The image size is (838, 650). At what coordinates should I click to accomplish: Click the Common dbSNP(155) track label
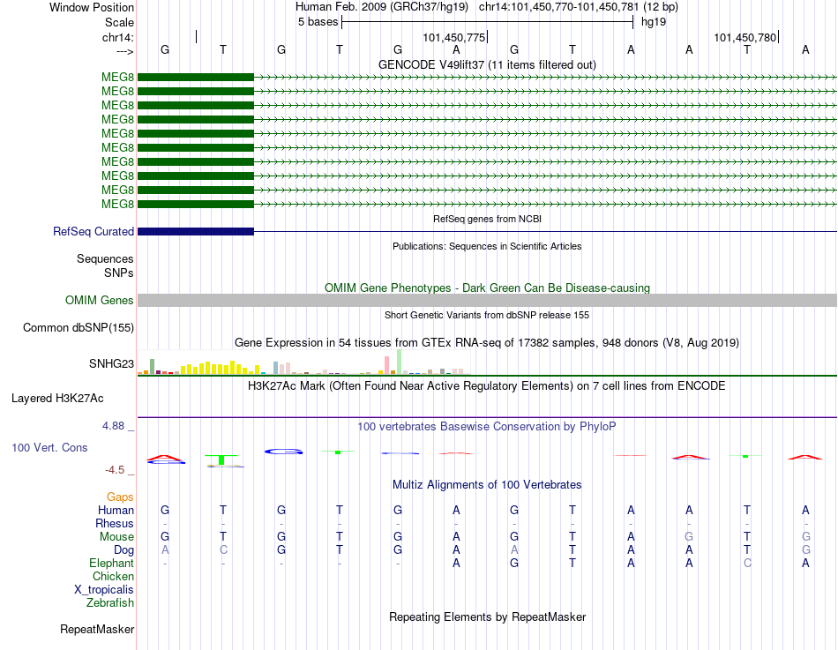pyautogui.click(x=78, y=328)
